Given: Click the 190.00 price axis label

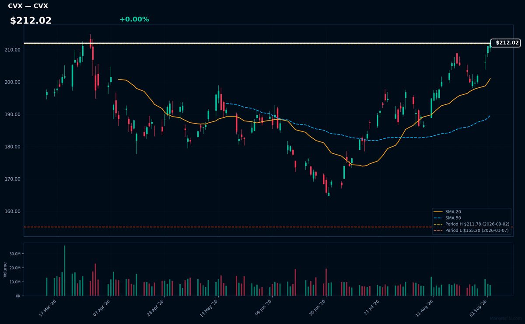Looking at the screenshot, I should pos(13,114).
